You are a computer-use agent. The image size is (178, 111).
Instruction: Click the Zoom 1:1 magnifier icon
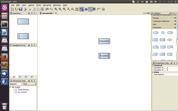tap(64, 9)
